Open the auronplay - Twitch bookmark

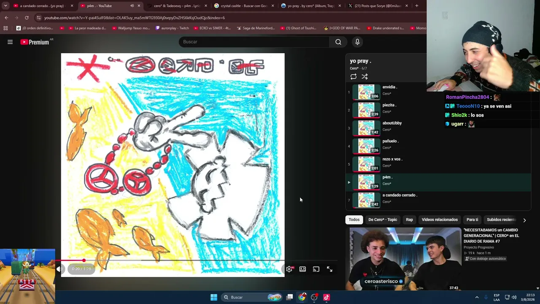click(172, 28)
